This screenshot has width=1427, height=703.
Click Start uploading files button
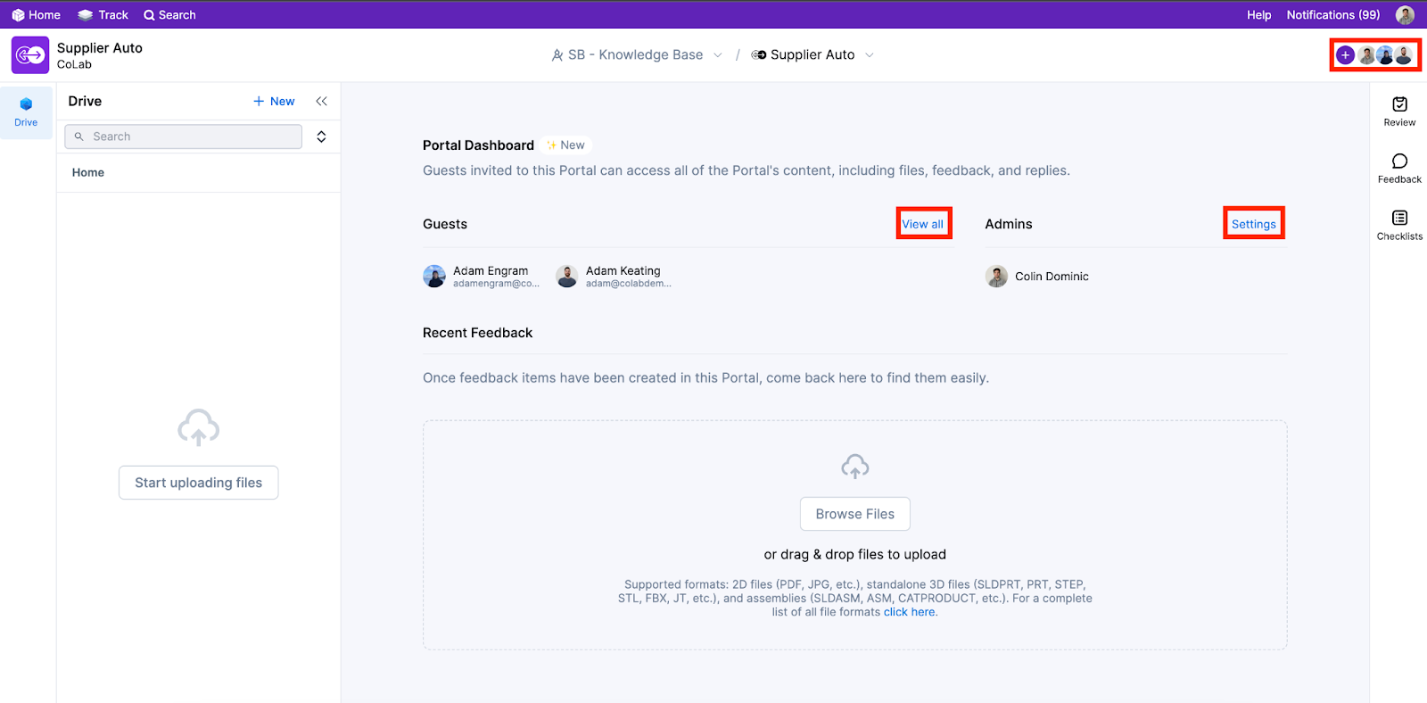coord(198,483)
